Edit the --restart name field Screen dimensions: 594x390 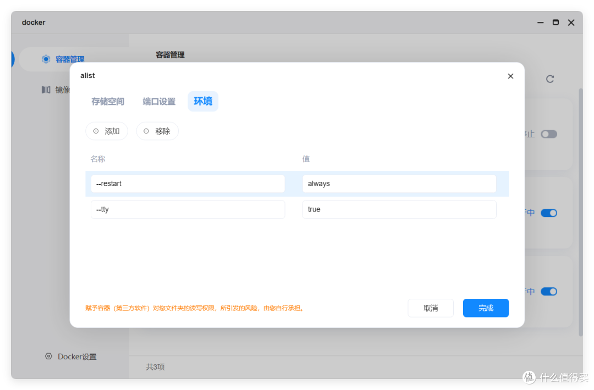(188, 183)
